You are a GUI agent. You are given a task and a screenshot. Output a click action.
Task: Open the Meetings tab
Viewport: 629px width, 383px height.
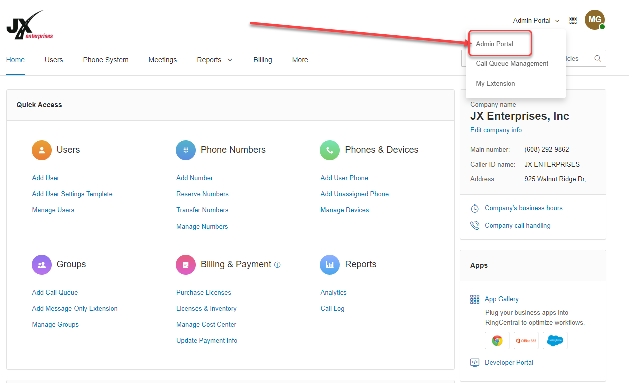[x=163, y=60]
